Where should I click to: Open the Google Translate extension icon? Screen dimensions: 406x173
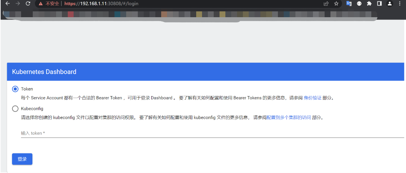tap(349, 4)
